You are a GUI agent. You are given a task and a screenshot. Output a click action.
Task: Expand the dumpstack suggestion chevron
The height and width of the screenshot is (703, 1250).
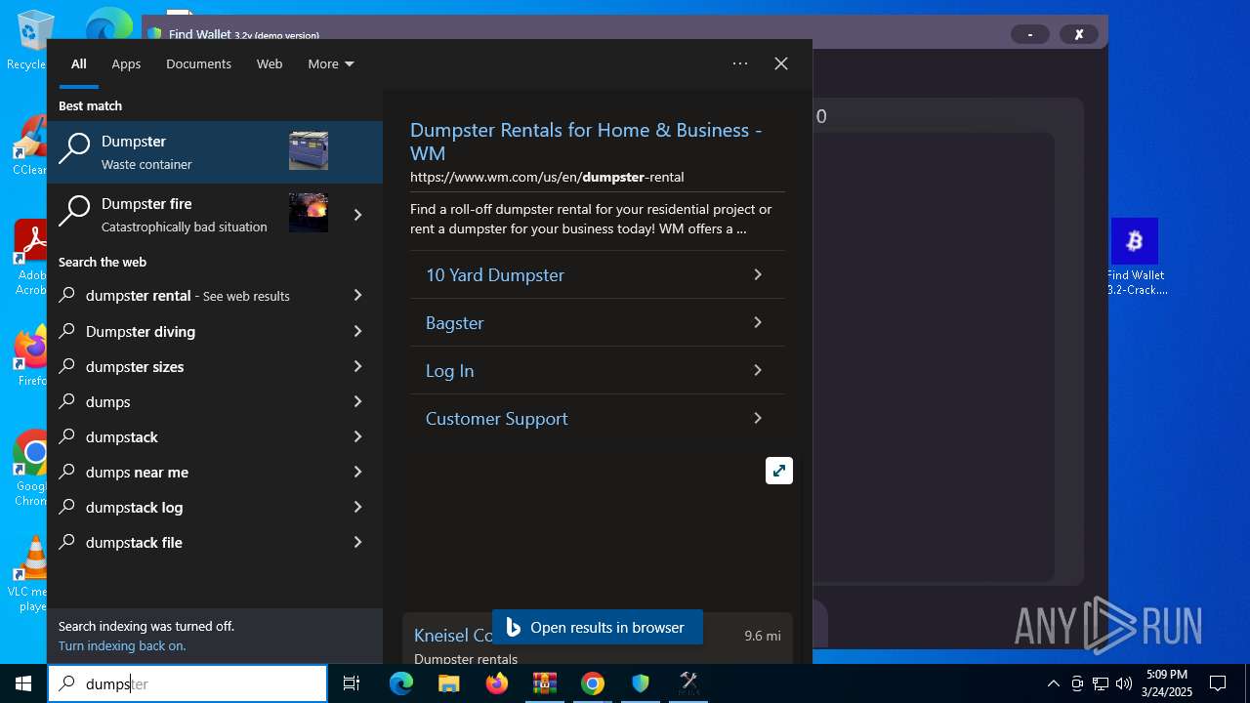(357, 436)
